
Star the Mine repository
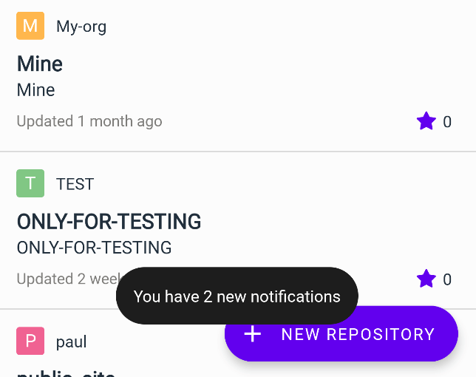pos(426,121)
